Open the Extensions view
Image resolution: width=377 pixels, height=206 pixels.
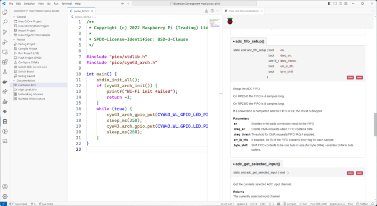5,62
